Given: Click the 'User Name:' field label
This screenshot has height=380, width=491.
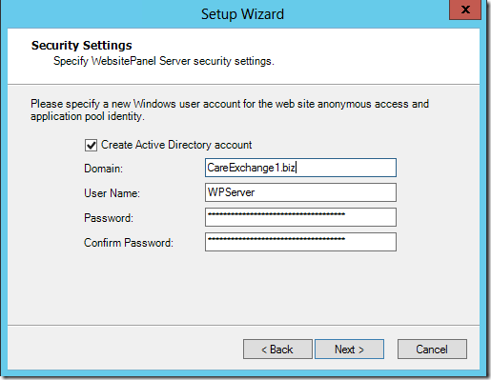Looking at the screenshot, I should pos(112,193).
